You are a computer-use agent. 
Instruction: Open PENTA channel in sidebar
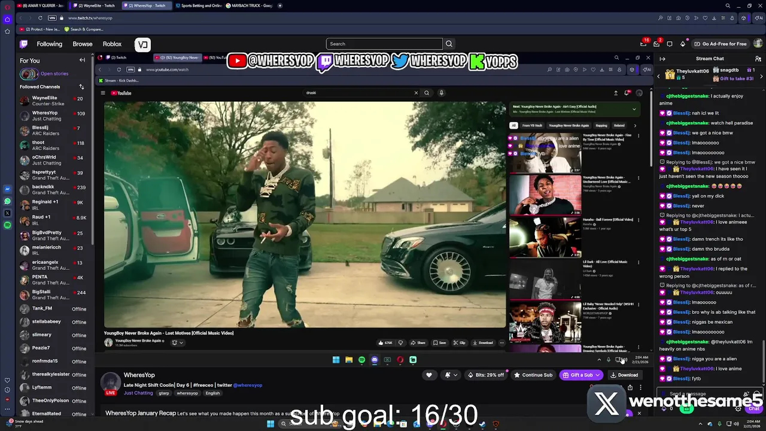pyautogui.click(x=54, y=280)
